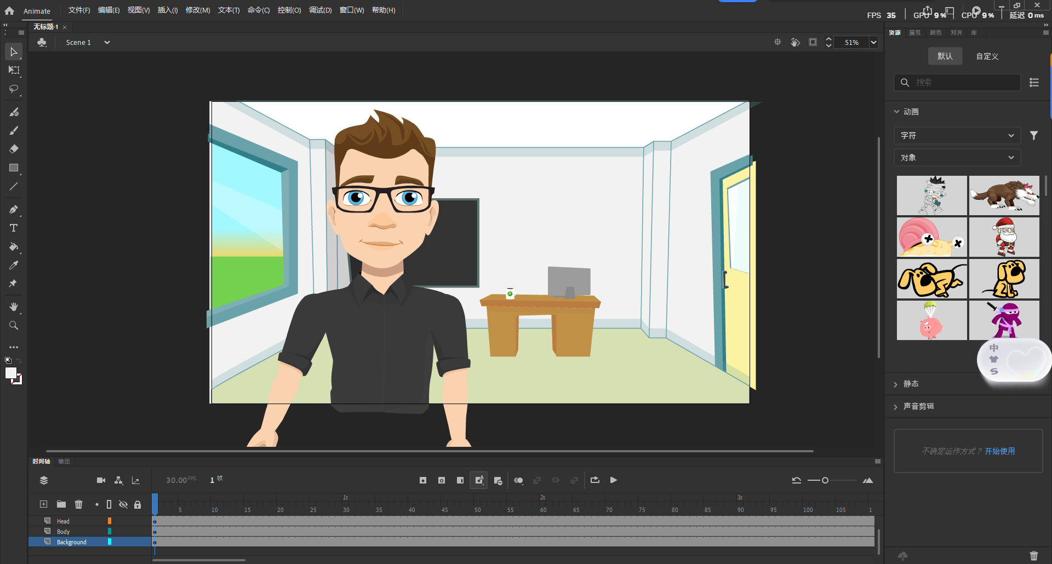Open the camera tool in the timeline
1052x564 pixels.
[x=101, y=480]
